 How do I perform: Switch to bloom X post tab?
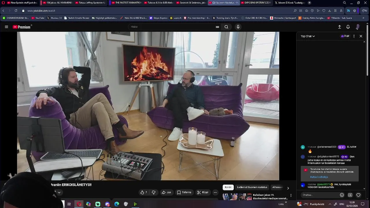point(290,3)
